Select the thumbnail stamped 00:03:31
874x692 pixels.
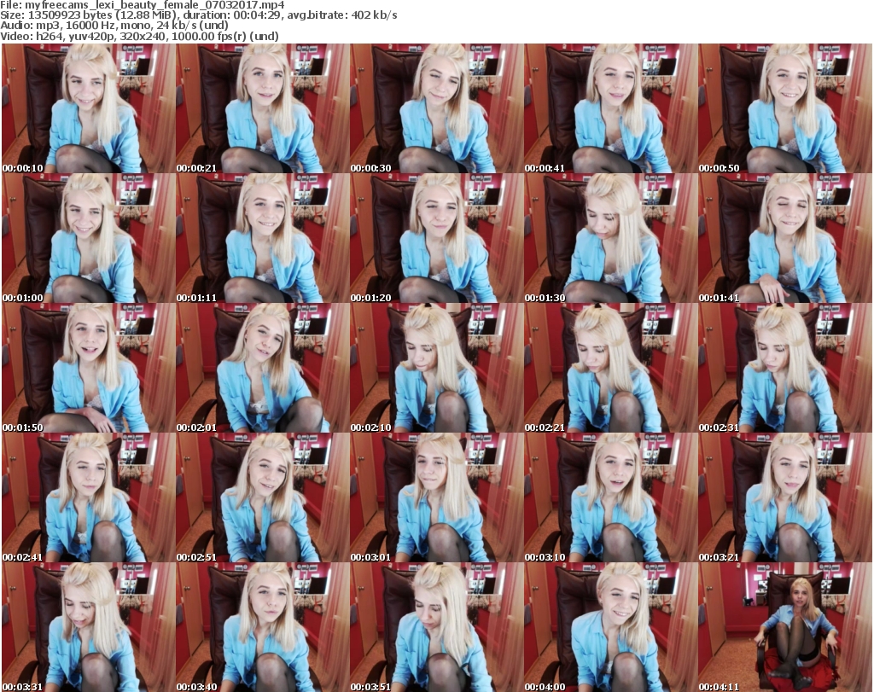(89, 627)
